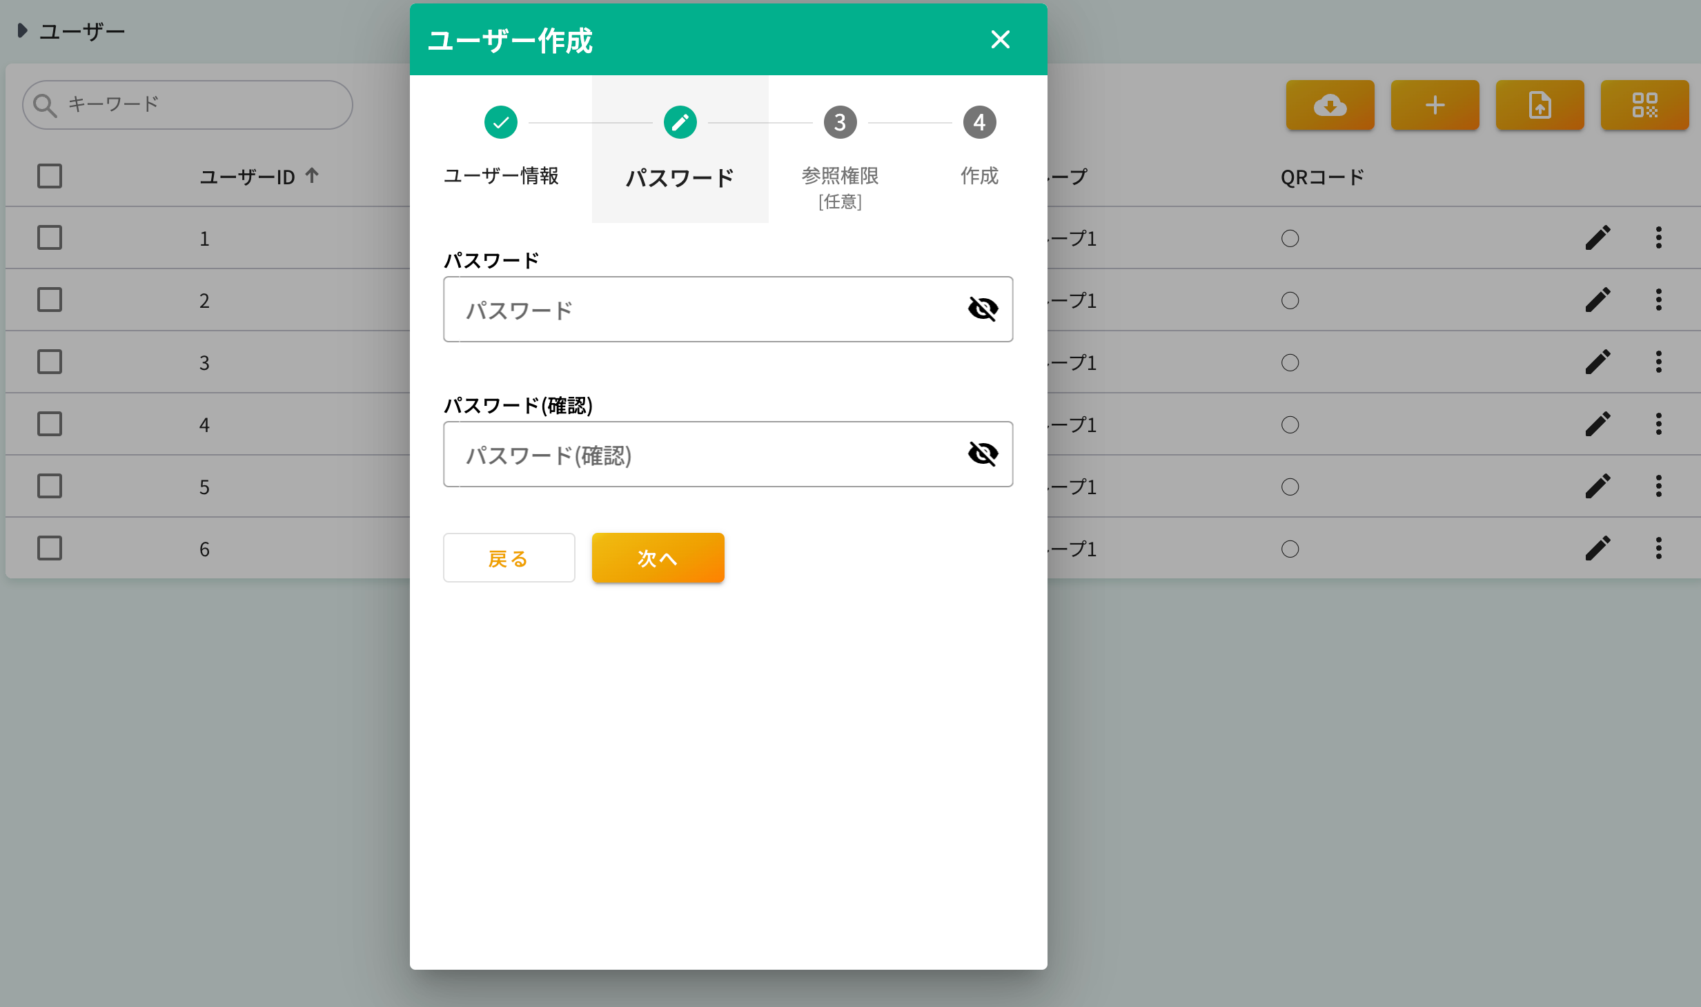Click the download icon in the toolbar
This screenshot has width=1701, height=1007.
(x=1329, y=105)
